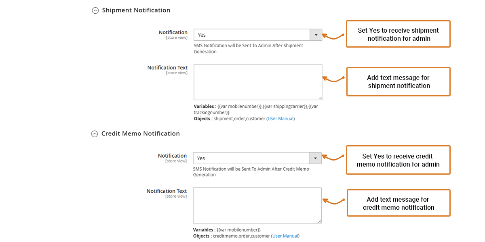Open the Shipment Notification Yes dropdown
The height and width of the screenshot is (242, 485).
[x=258, y=35]
